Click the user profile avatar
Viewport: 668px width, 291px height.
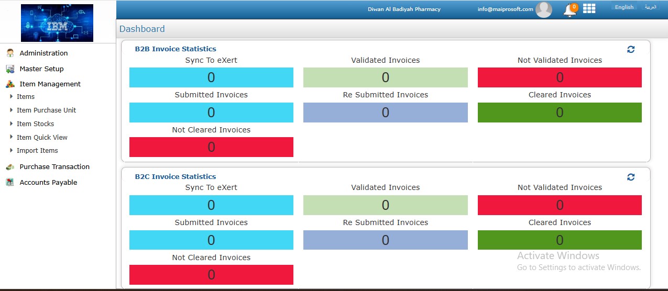543,9
